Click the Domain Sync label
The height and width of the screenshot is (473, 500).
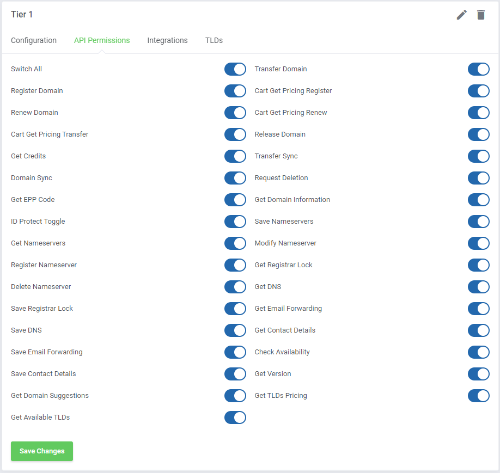[x=32, y=178]
